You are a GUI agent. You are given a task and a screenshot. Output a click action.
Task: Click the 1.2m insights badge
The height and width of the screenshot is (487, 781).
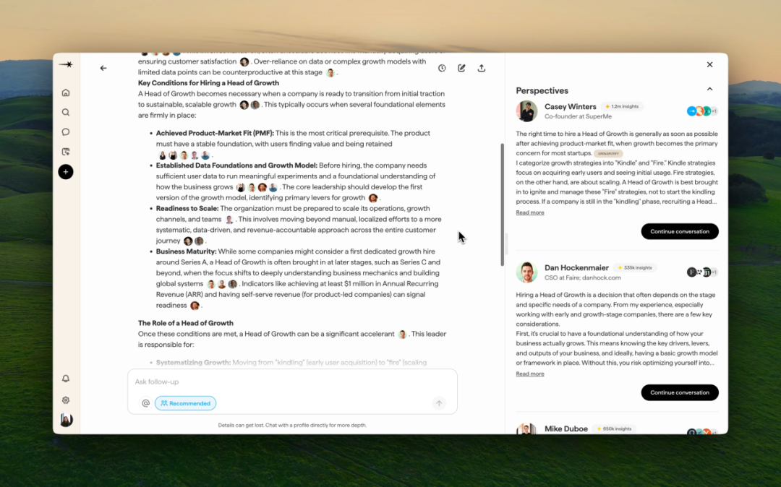pyautogui.click(x=622, y=106)
